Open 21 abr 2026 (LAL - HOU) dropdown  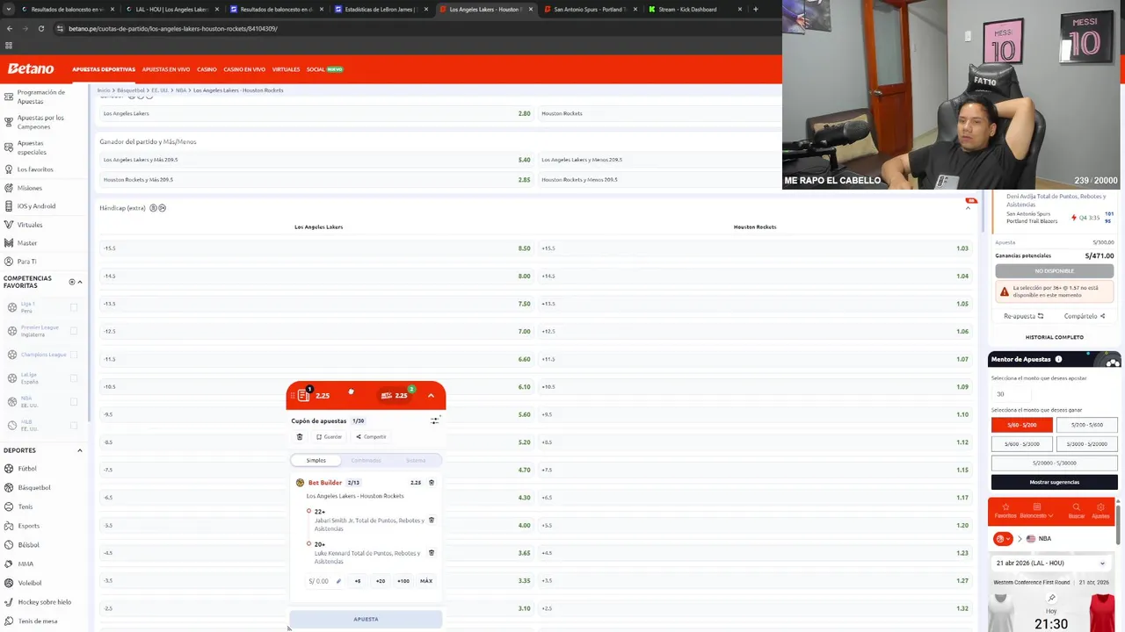point(1051,563)
